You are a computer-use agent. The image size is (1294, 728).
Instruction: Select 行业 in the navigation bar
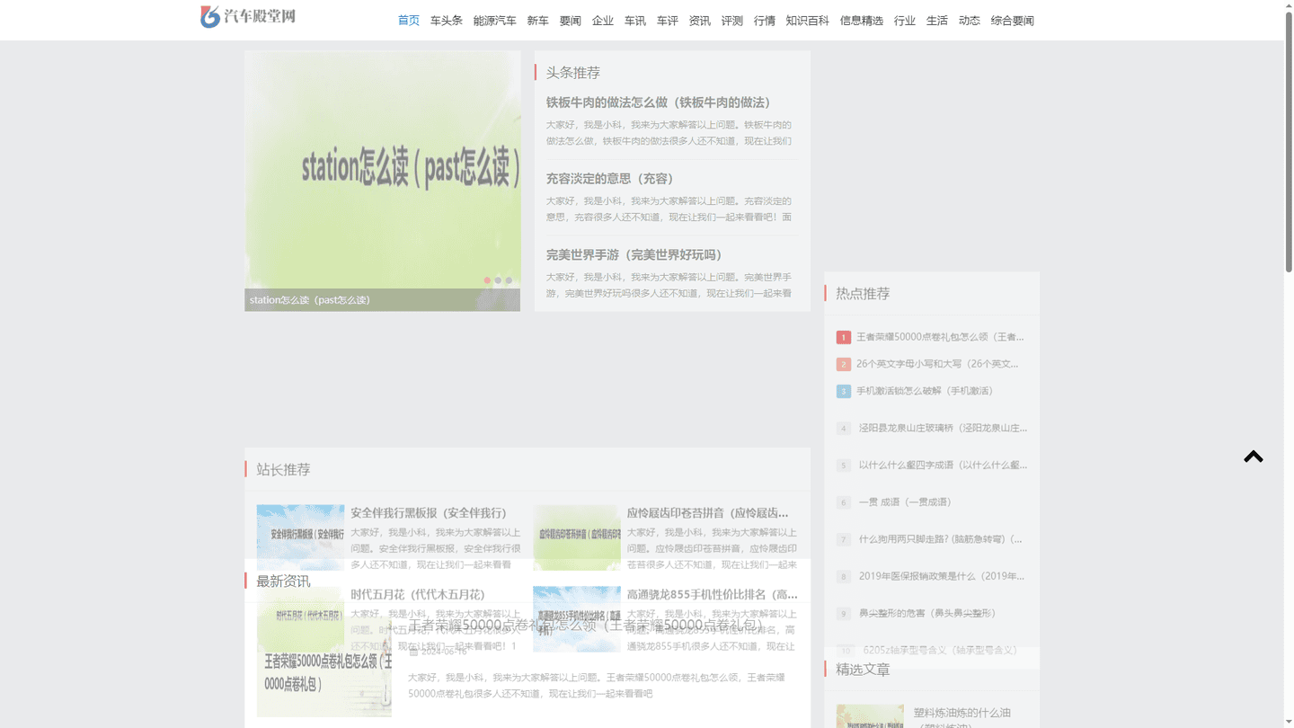[x=905, y=21]
